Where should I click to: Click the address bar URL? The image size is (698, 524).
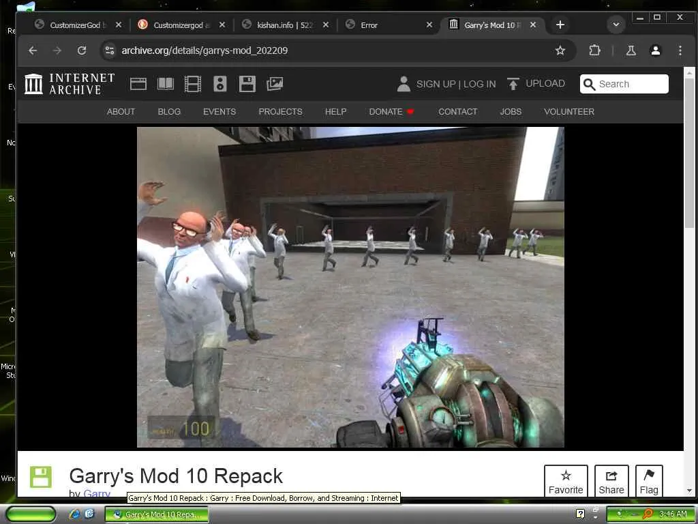click(204, 50)
